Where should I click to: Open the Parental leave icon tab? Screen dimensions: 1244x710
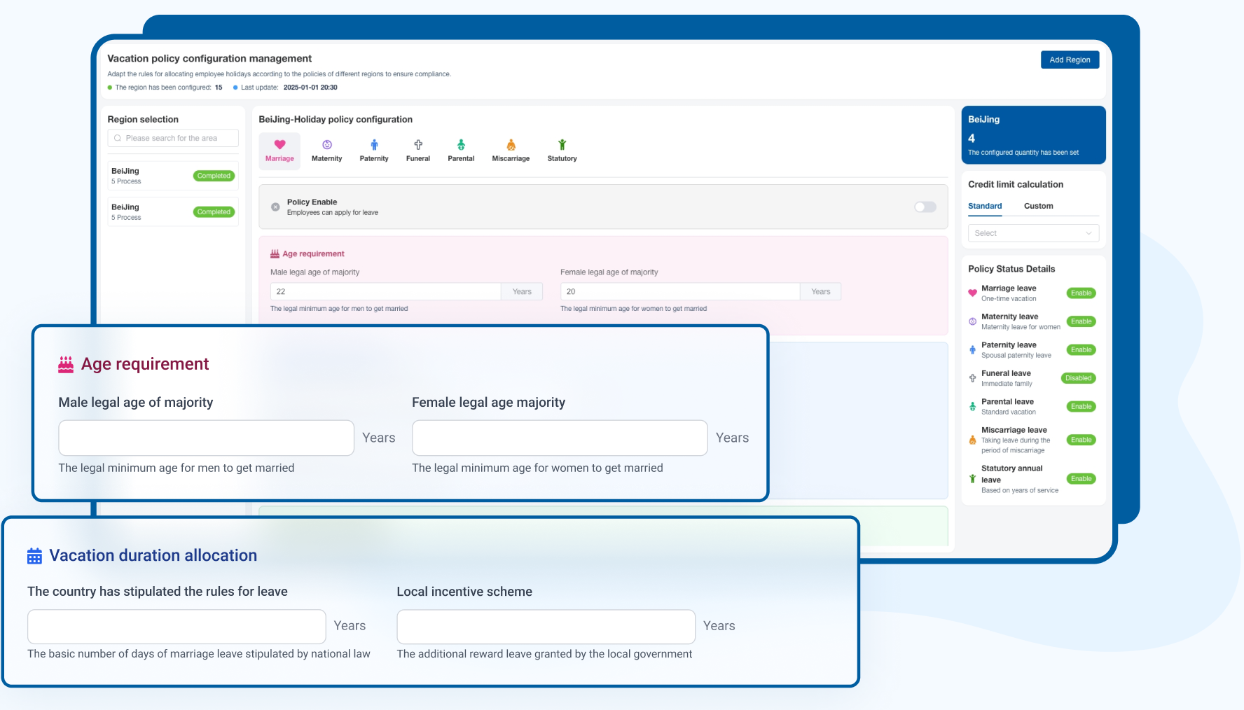pos(461,151)
